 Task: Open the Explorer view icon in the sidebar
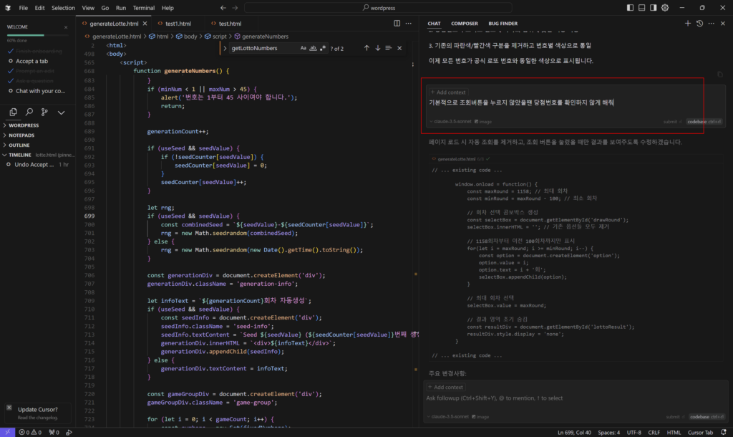(13, 112)
